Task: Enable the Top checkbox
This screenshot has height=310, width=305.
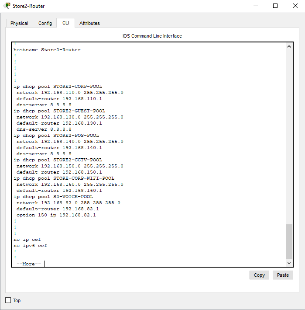Action: (x=8, y=300)
